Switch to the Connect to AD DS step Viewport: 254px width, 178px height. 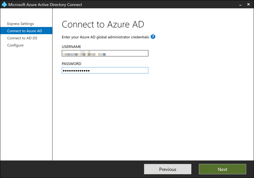click(22, 38)
